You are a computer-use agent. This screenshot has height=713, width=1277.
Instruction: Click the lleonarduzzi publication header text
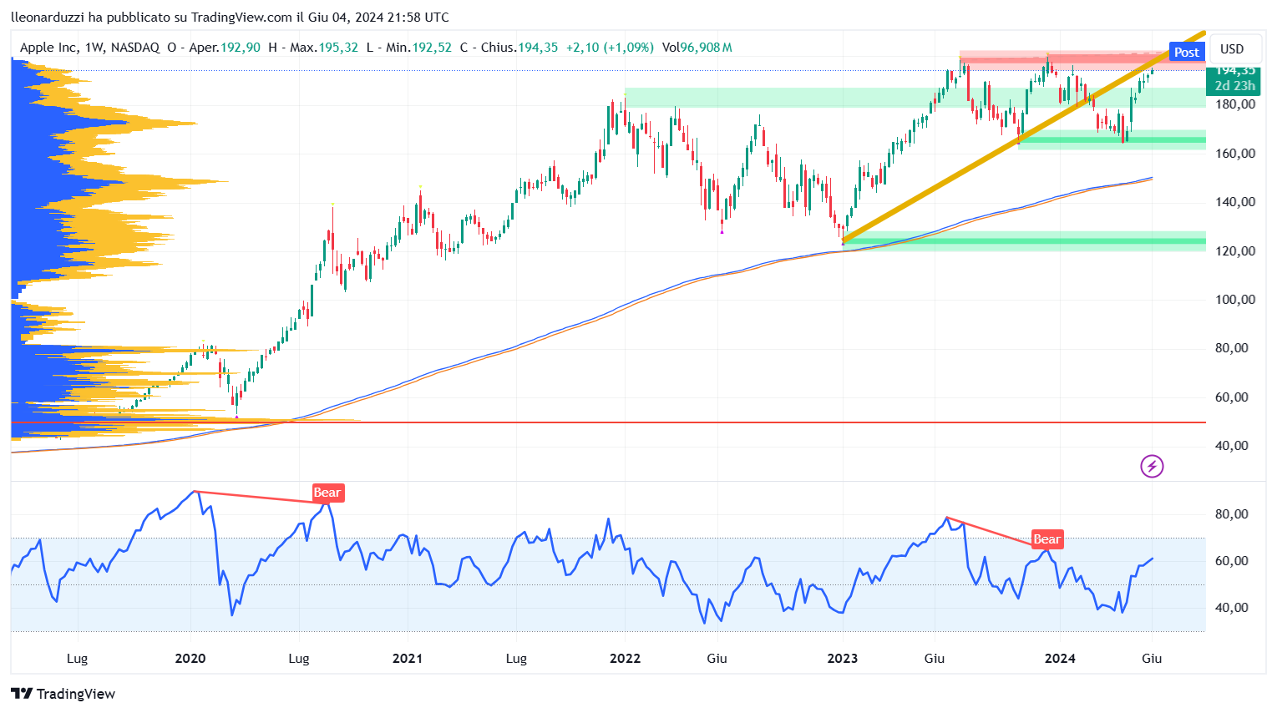[230, 17]
